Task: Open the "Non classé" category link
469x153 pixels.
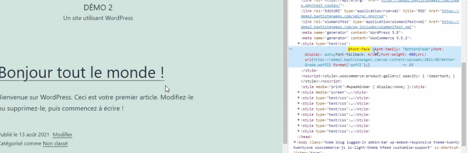Action: click(x=55, y=144)
